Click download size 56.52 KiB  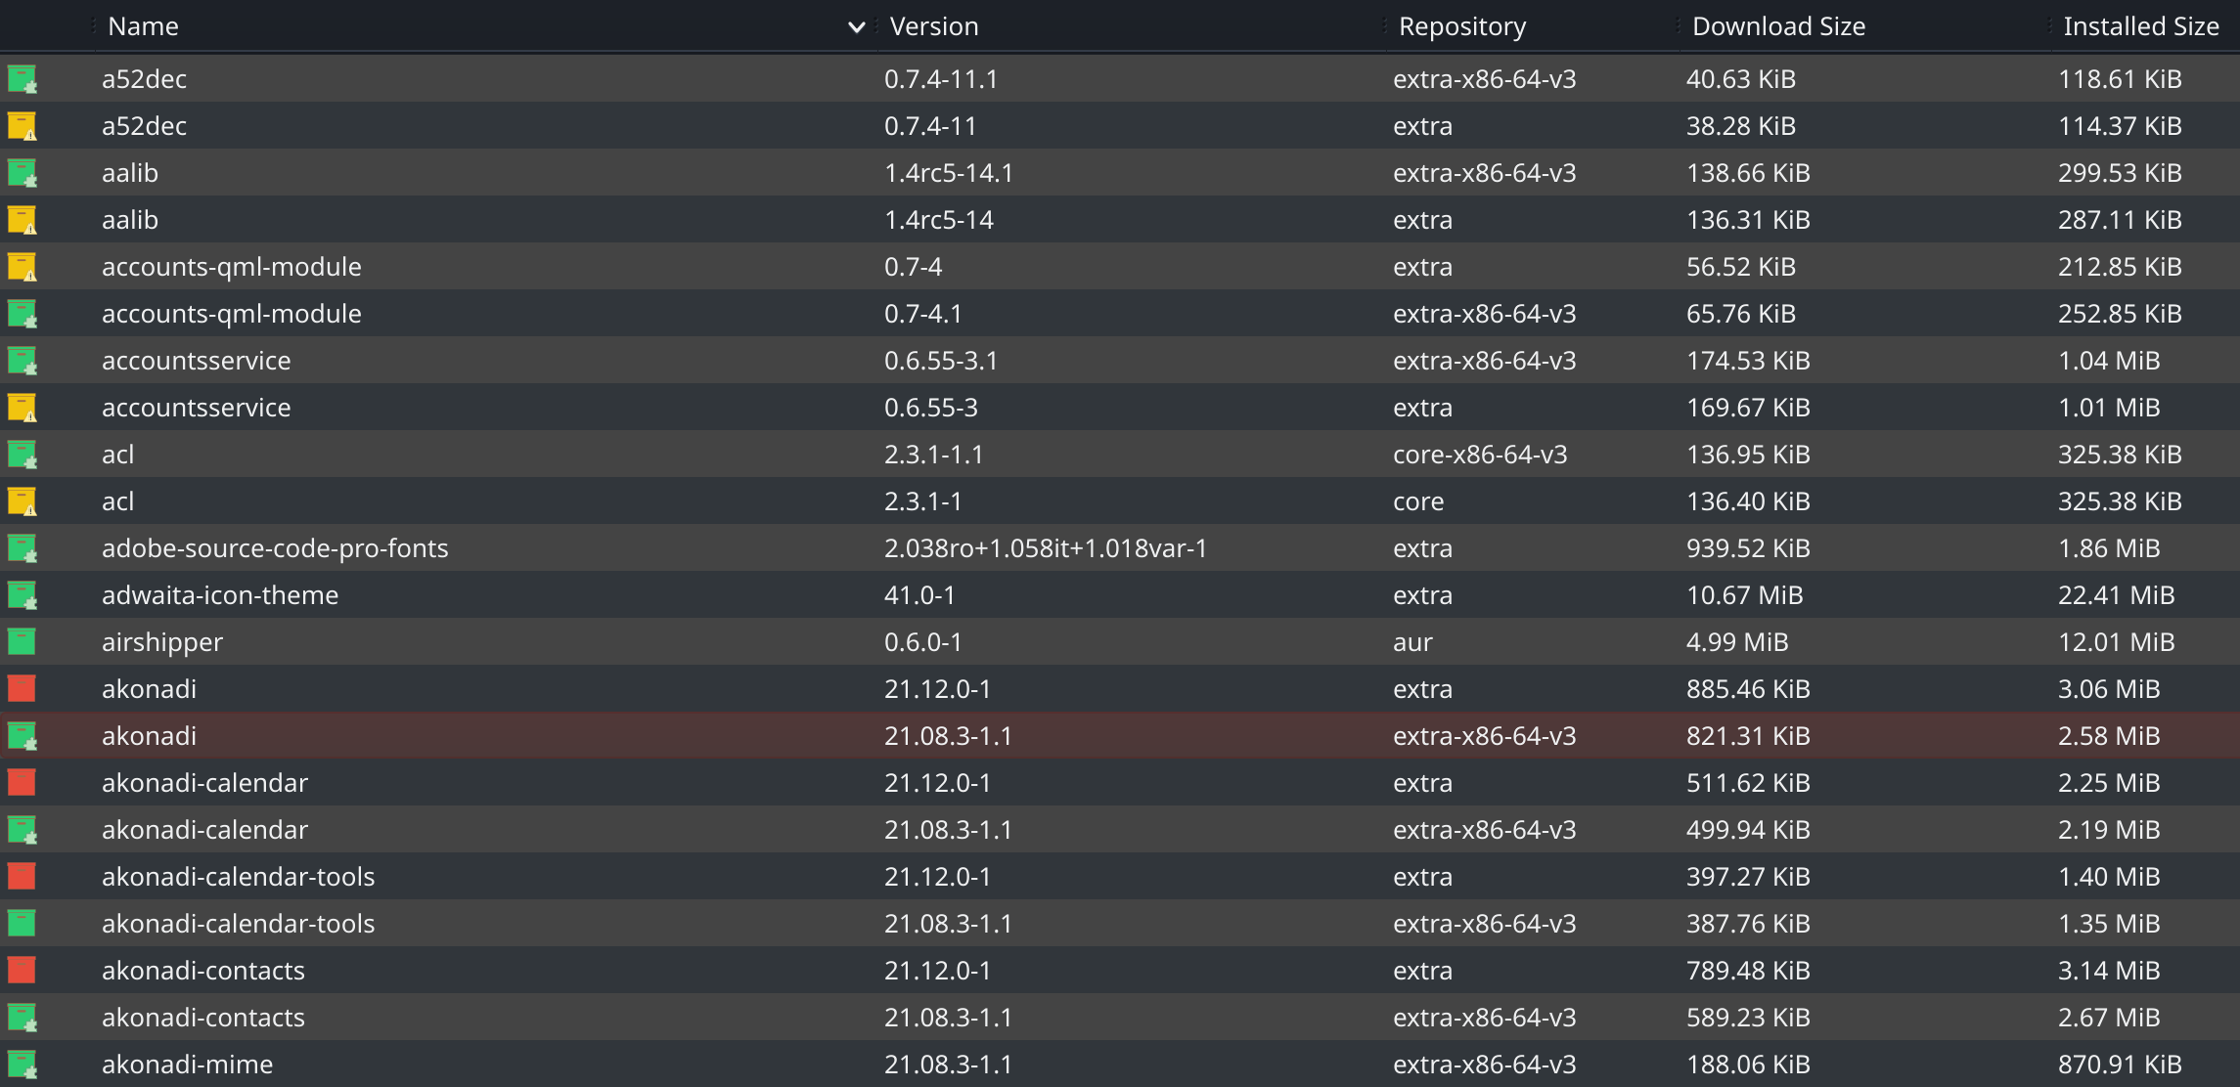point(1741,267)
